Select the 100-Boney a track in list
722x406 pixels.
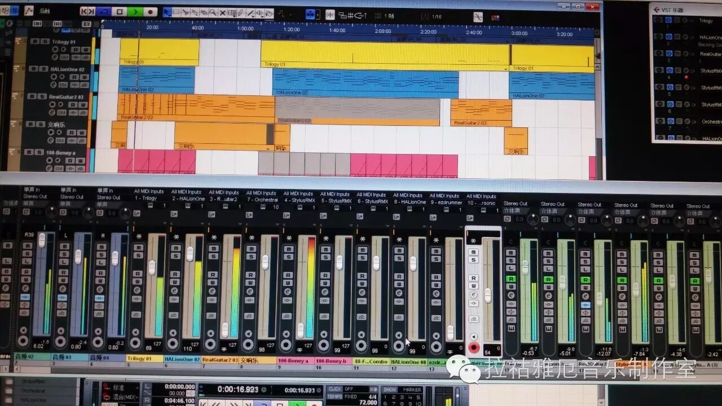tap(61, 153)
